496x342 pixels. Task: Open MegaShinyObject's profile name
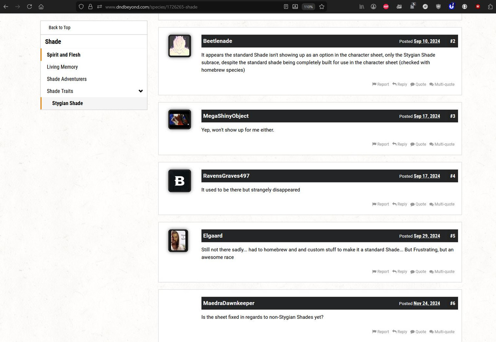226,116
